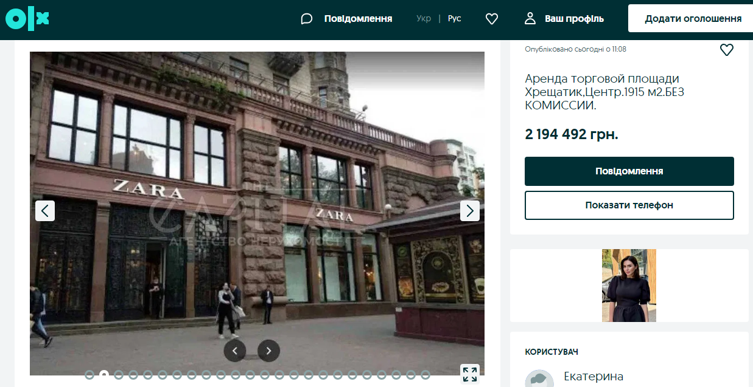Open seller Екатерина's profile name
Screen dimensions: 753x387
tap(594, 376)
